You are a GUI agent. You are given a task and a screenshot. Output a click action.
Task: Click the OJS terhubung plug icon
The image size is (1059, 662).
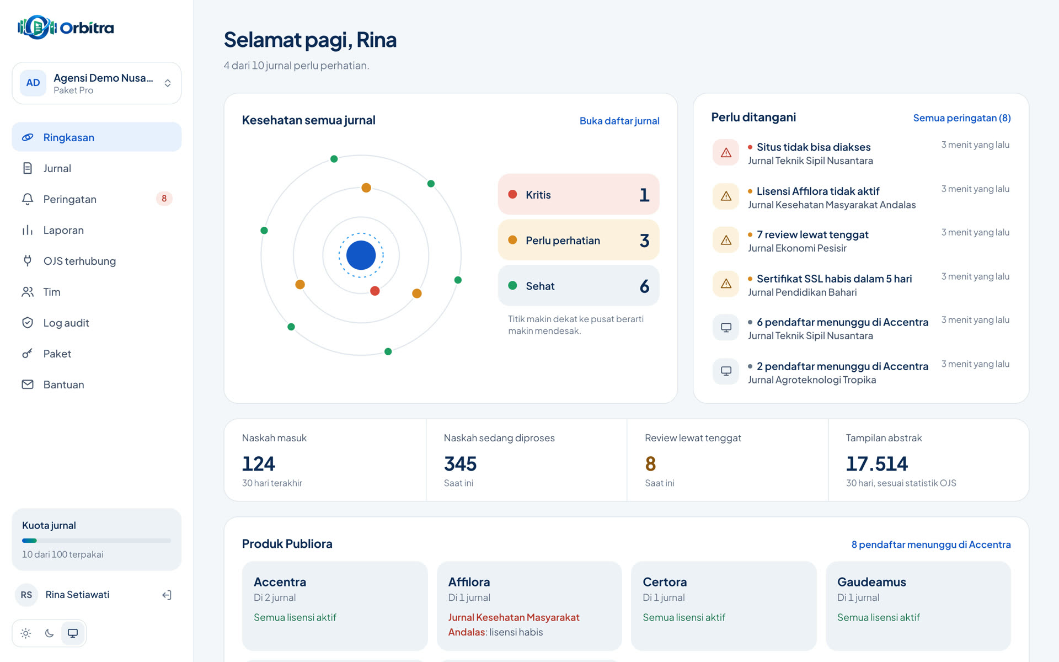pos(28,261)
